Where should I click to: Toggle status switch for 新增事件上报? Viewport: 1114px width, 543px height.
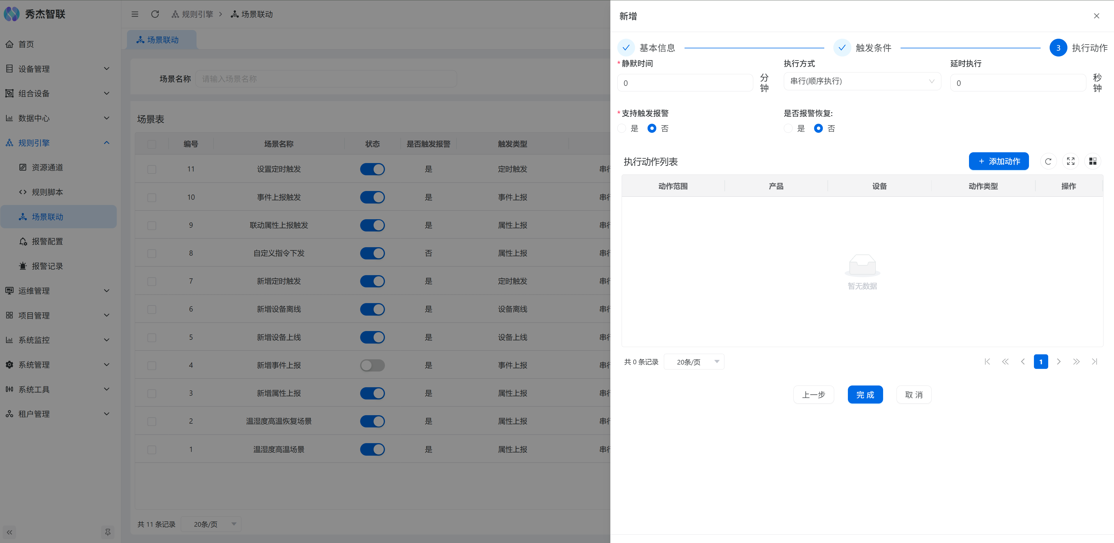[372, 365]
